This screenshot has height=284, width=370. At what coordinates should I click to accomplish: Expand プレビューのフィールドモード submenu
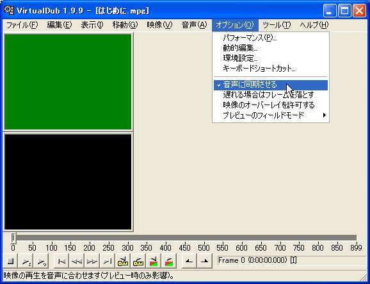tap(271, 115)
